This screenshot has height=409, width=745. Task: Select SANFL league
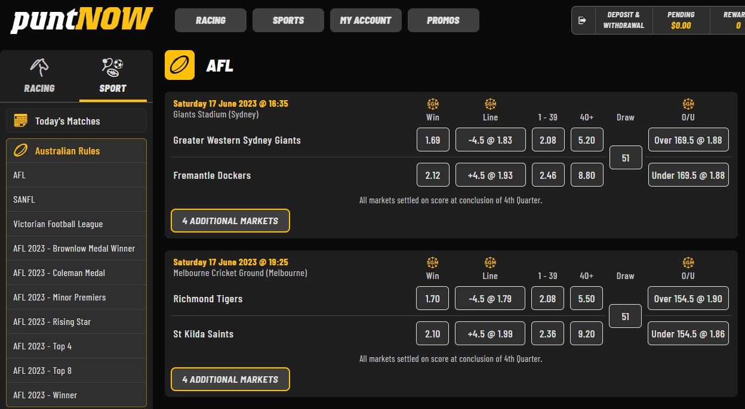tap(76, 200)
